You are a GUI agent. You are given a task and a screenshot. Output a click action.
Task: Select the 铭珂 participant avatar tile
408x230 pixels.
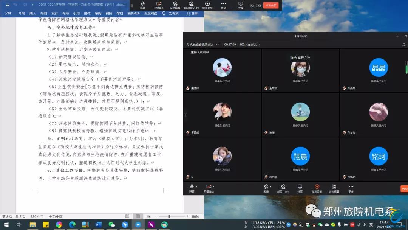[378, 156]
